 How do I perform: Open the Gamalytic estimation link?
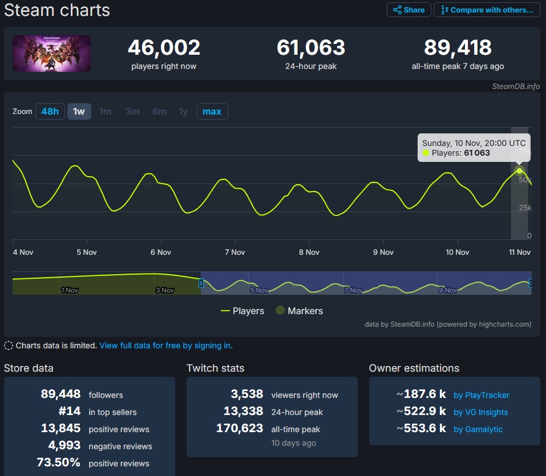click(478, 429)
